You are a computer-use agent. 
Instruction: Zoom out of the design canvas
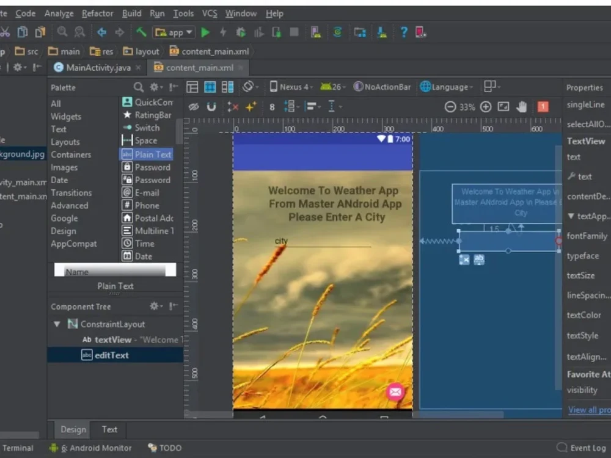tap(450, 107)
